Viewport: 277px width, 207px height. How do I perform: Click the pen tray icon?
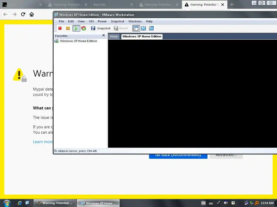click(219, 203)
